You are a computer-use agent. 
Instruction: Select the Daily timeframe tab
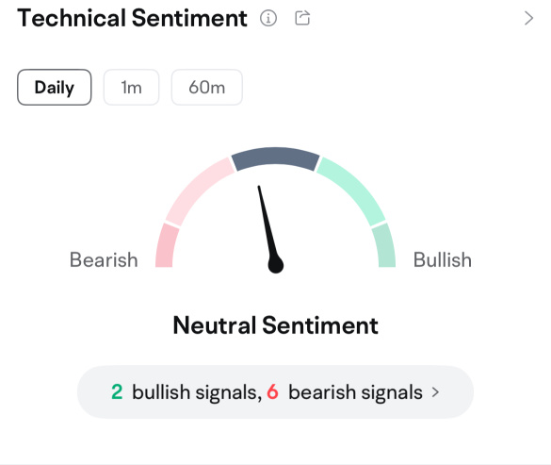pyautogui.click(x=54, y=88)
